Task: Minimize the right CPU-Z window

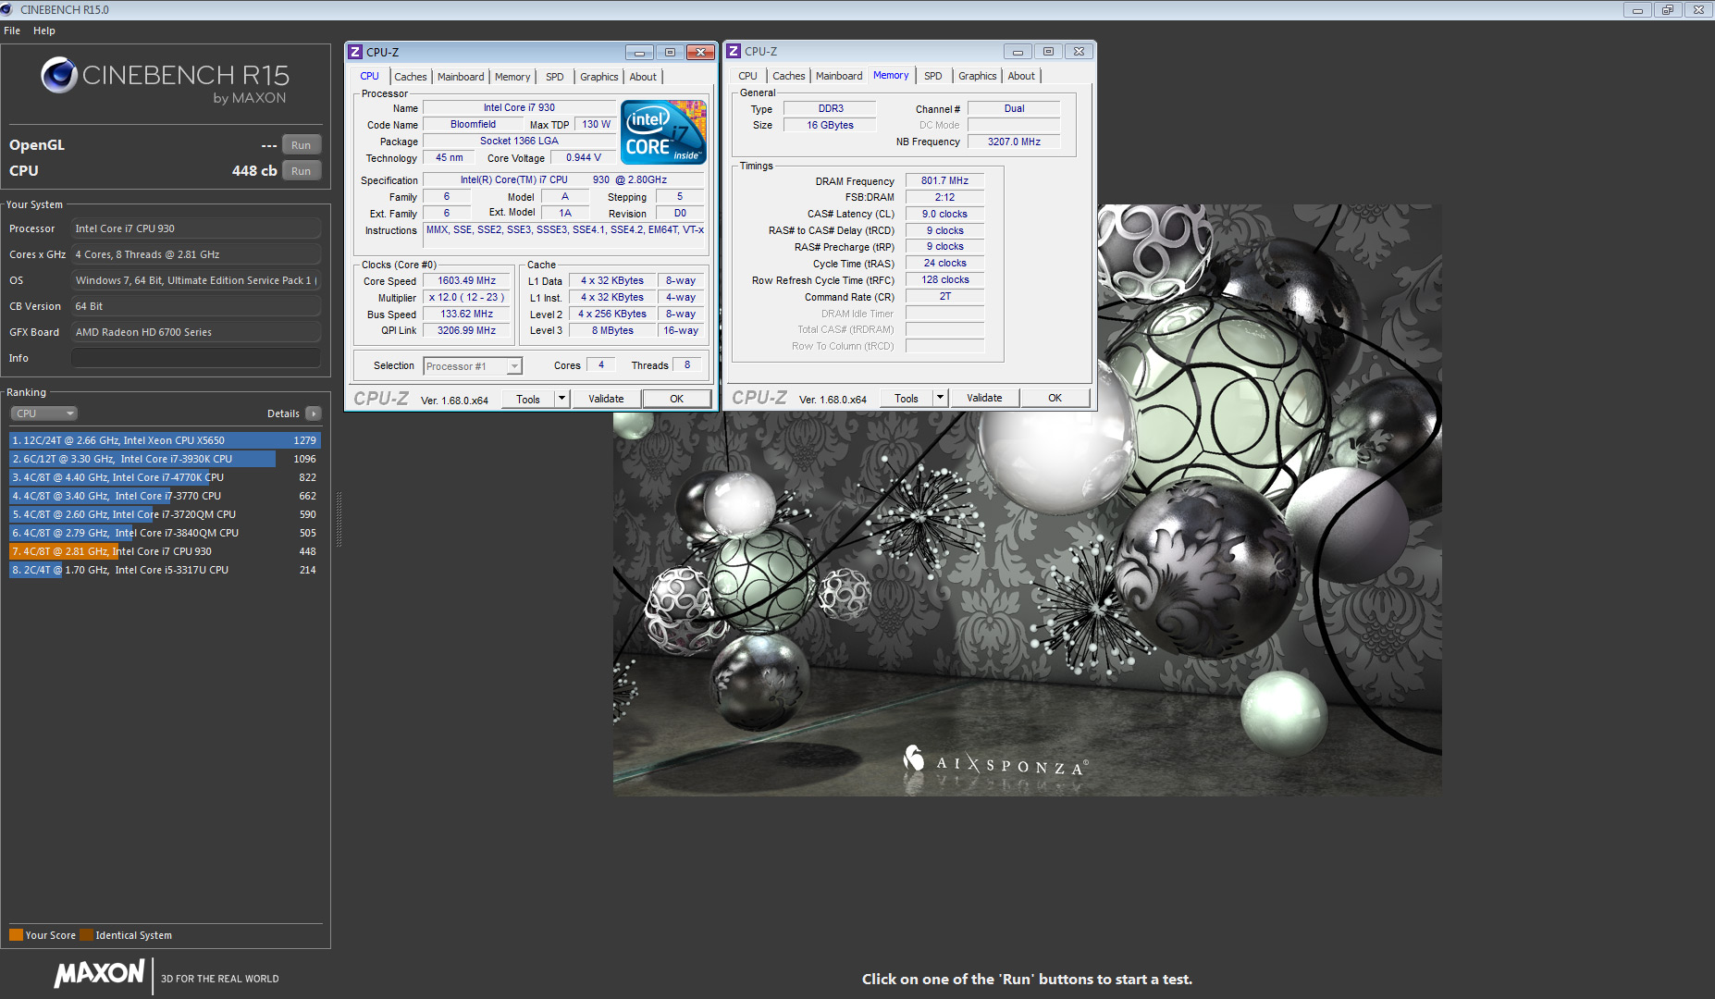Action: pyautogui.click(x=1018, y=51)
